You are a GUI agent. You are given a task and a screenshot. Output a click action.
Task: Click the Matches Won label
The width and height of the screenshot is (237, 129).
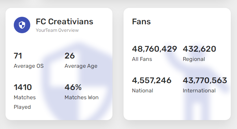pos(82,98)
